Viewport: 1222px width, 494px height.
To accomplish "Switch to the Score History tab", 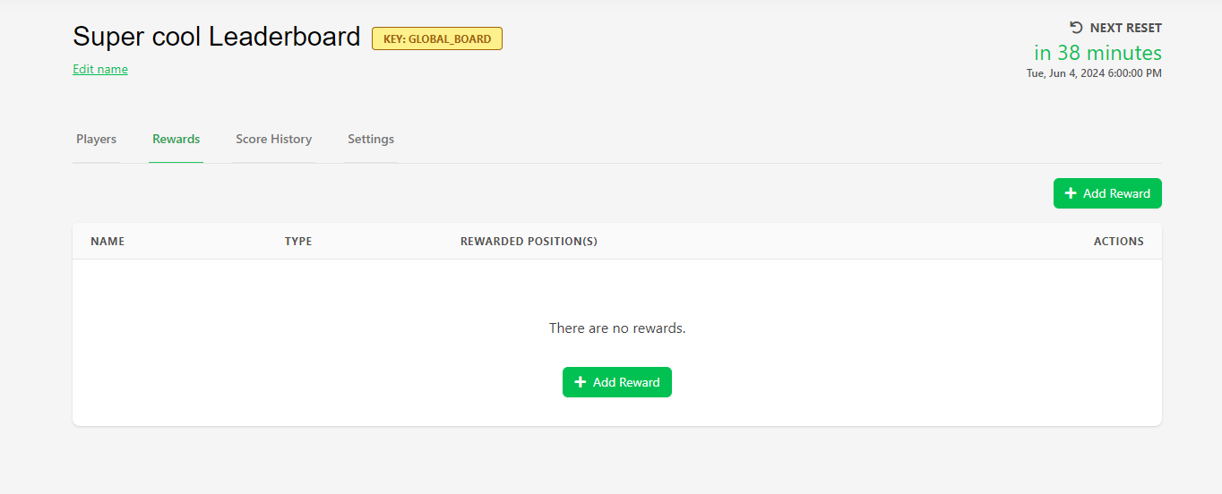I will point(273,140).
